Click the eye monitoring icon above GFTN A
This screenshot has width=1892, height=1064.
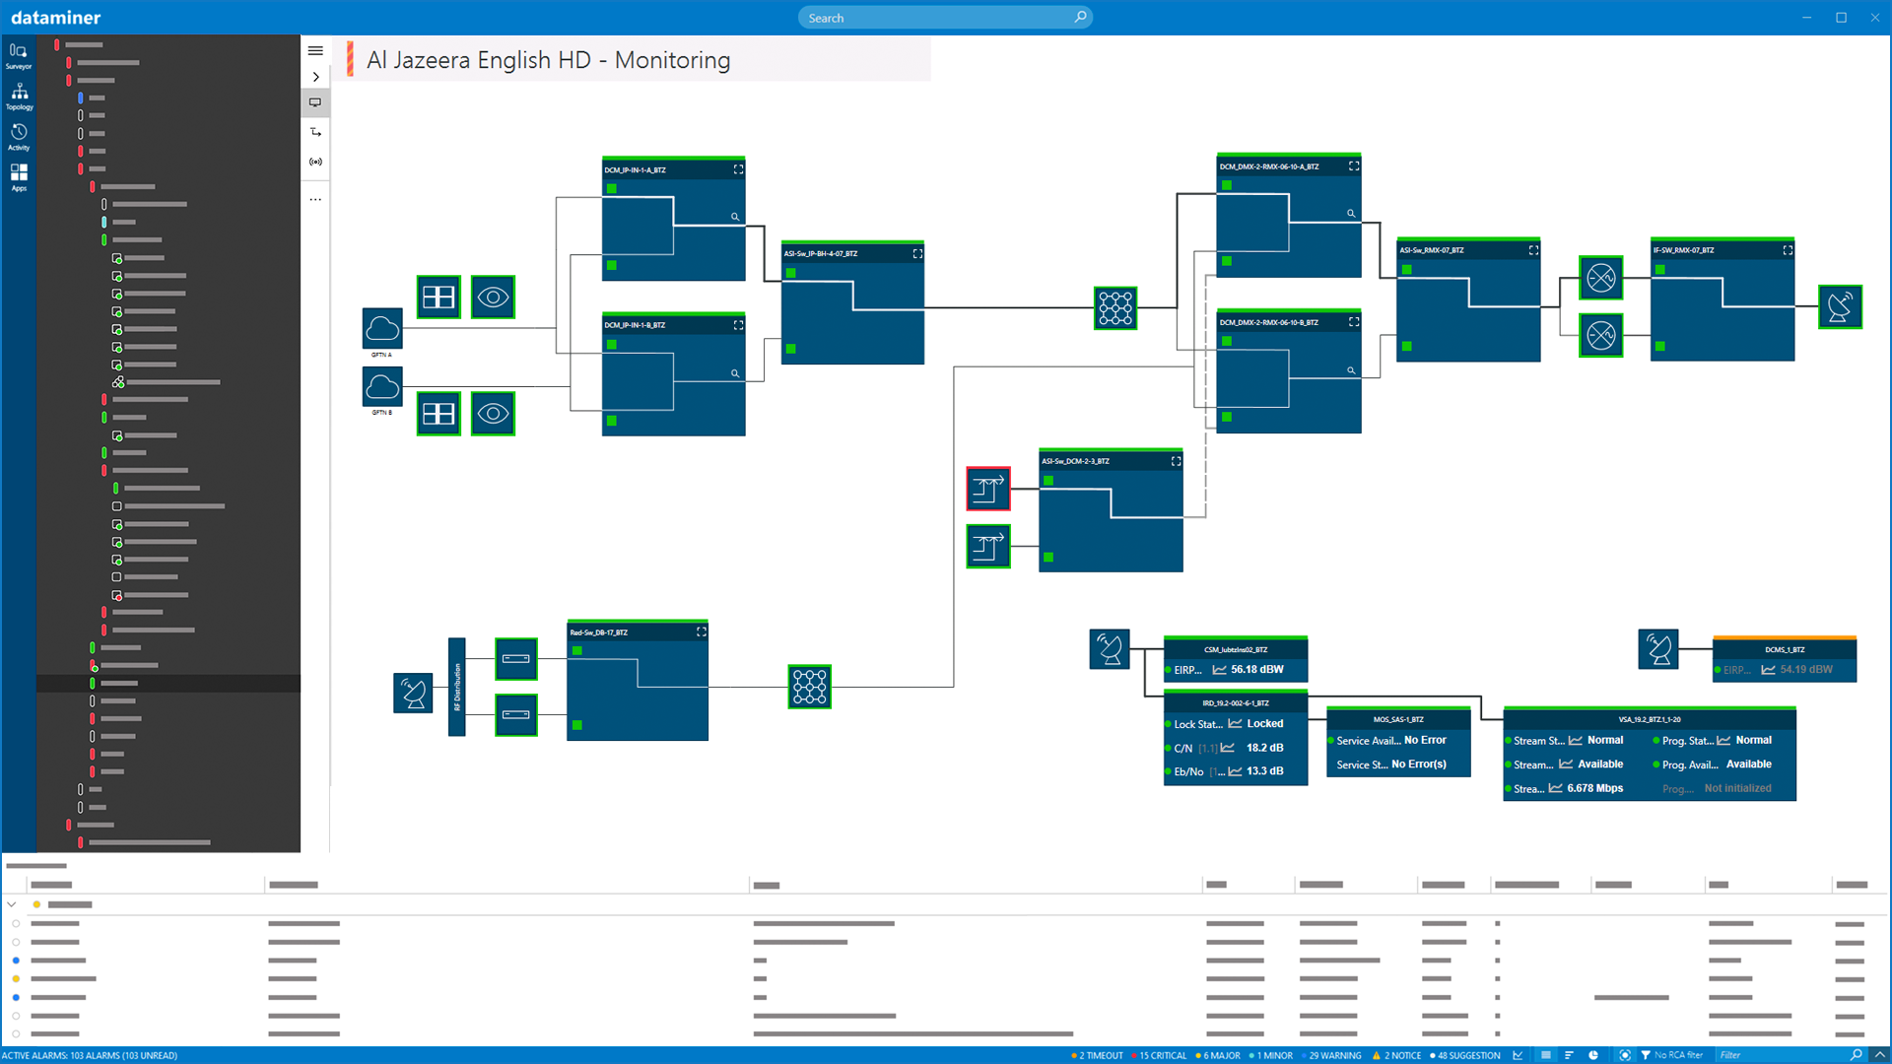(493, 297)
